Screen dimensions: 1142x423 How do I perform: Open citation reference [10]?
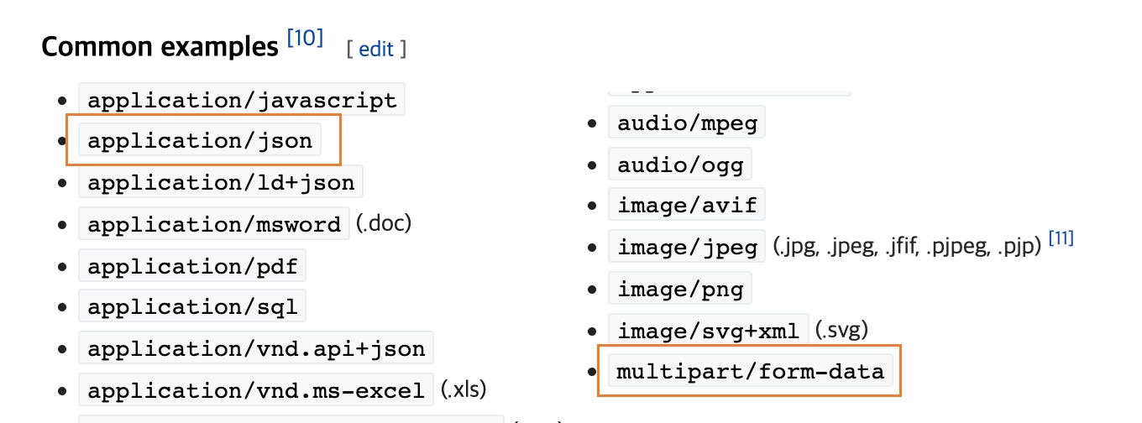point(304,39)
